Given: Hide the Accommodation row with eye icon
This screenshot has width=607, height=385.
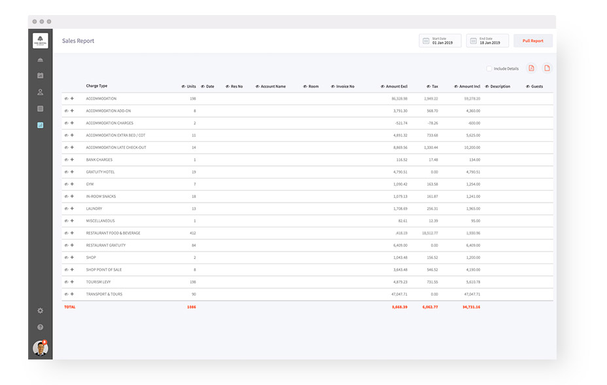Looking at the screenshot, I should [x=66, y=99].
